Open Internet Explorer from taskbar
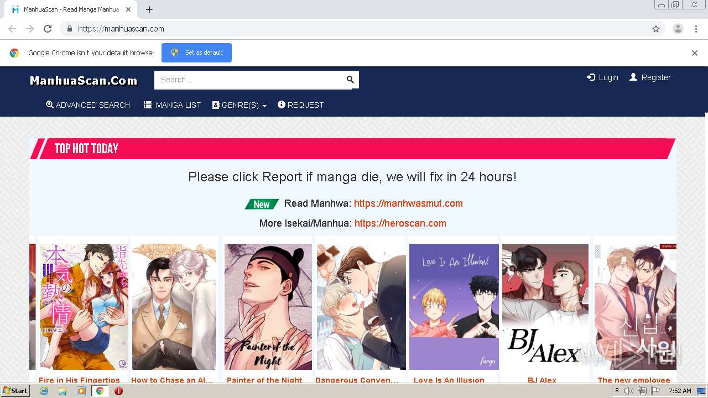The image size is (708, 398). [x=44, y=391]
